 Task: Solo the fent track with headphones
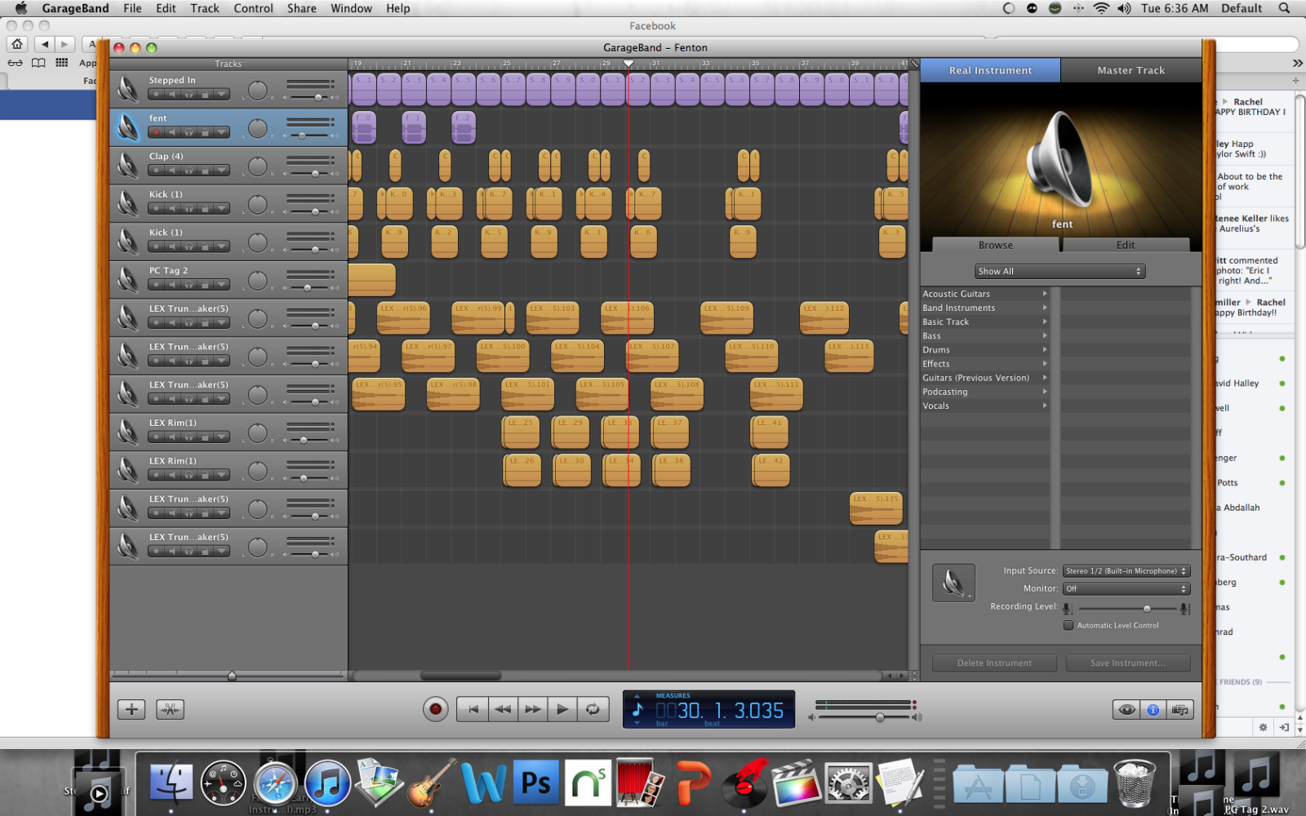[189, 132]
